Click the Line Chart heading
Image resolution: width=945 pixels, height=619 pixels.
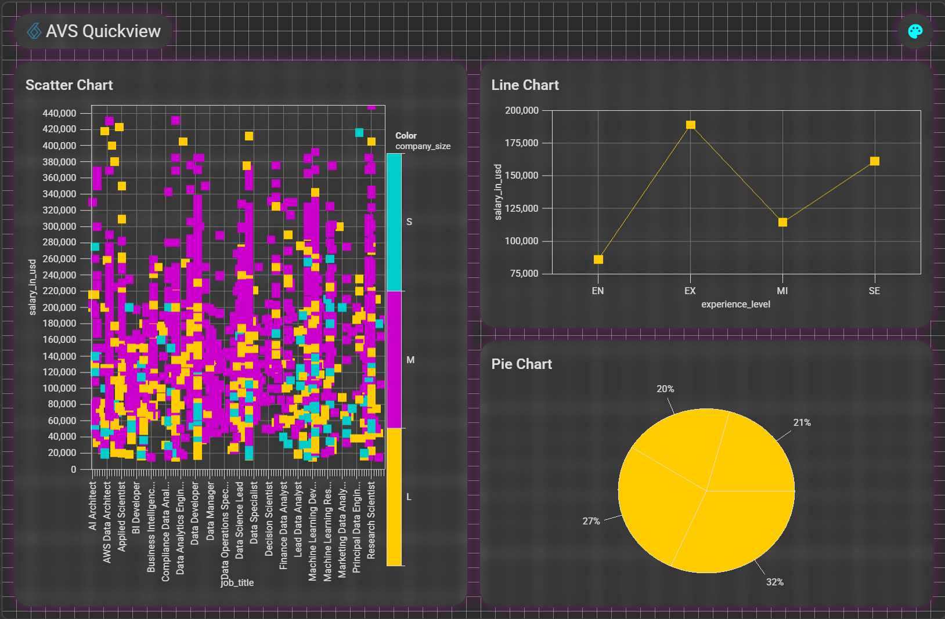pyautogui.click(x=525, y=85)
